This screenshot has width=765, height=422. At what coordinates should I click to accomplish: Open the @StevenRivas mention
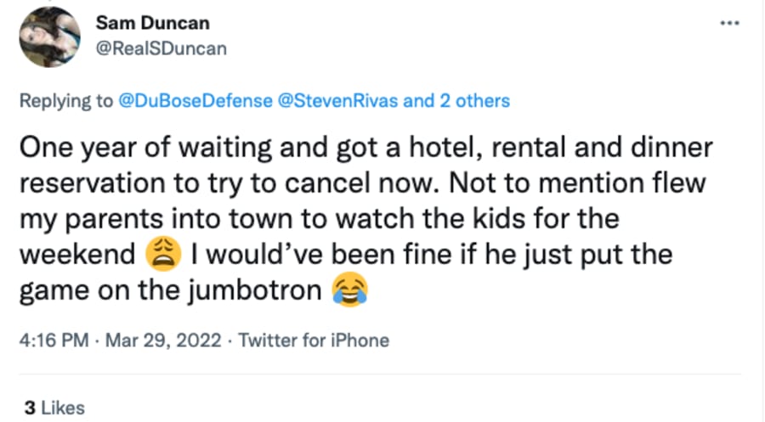(x=337, y=100)
